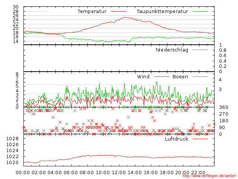This screenshot has width=238, height=179.
Task: Click the green Niederschlag legend line
Action: pyautogui.click(x=200, y=50)
